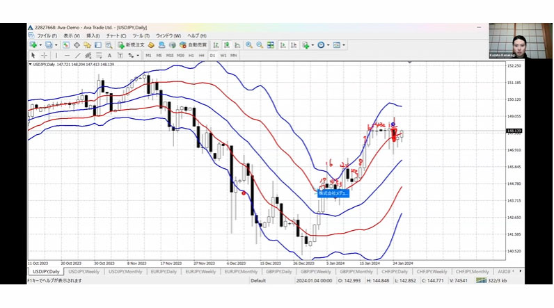Click the 株式会社 blue text label on chart

333,193
